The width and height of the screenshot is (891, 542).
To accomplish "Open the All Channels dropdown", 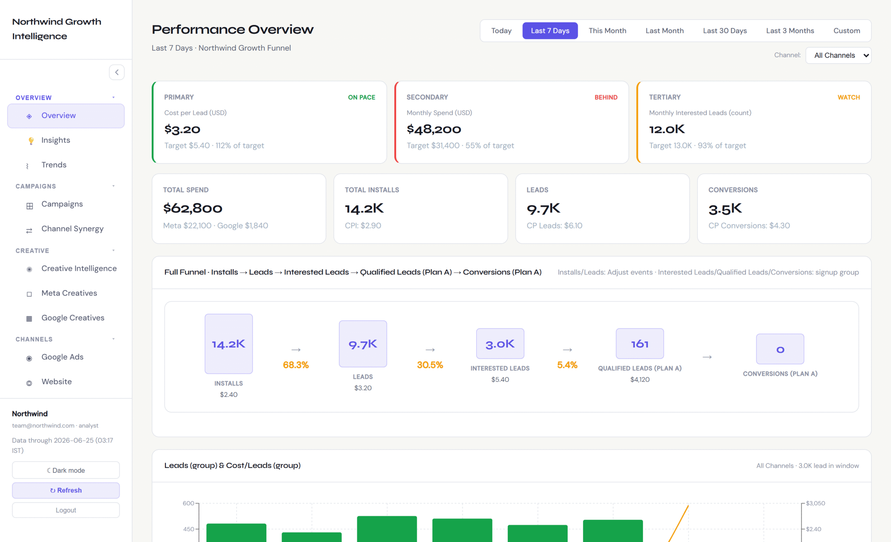I will [838, 55].
